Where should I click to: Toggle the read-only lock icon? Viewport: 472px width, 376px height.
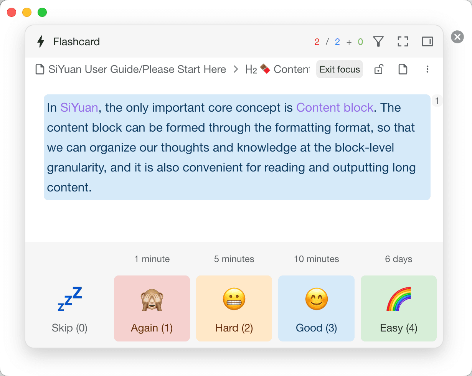(378, 69)
